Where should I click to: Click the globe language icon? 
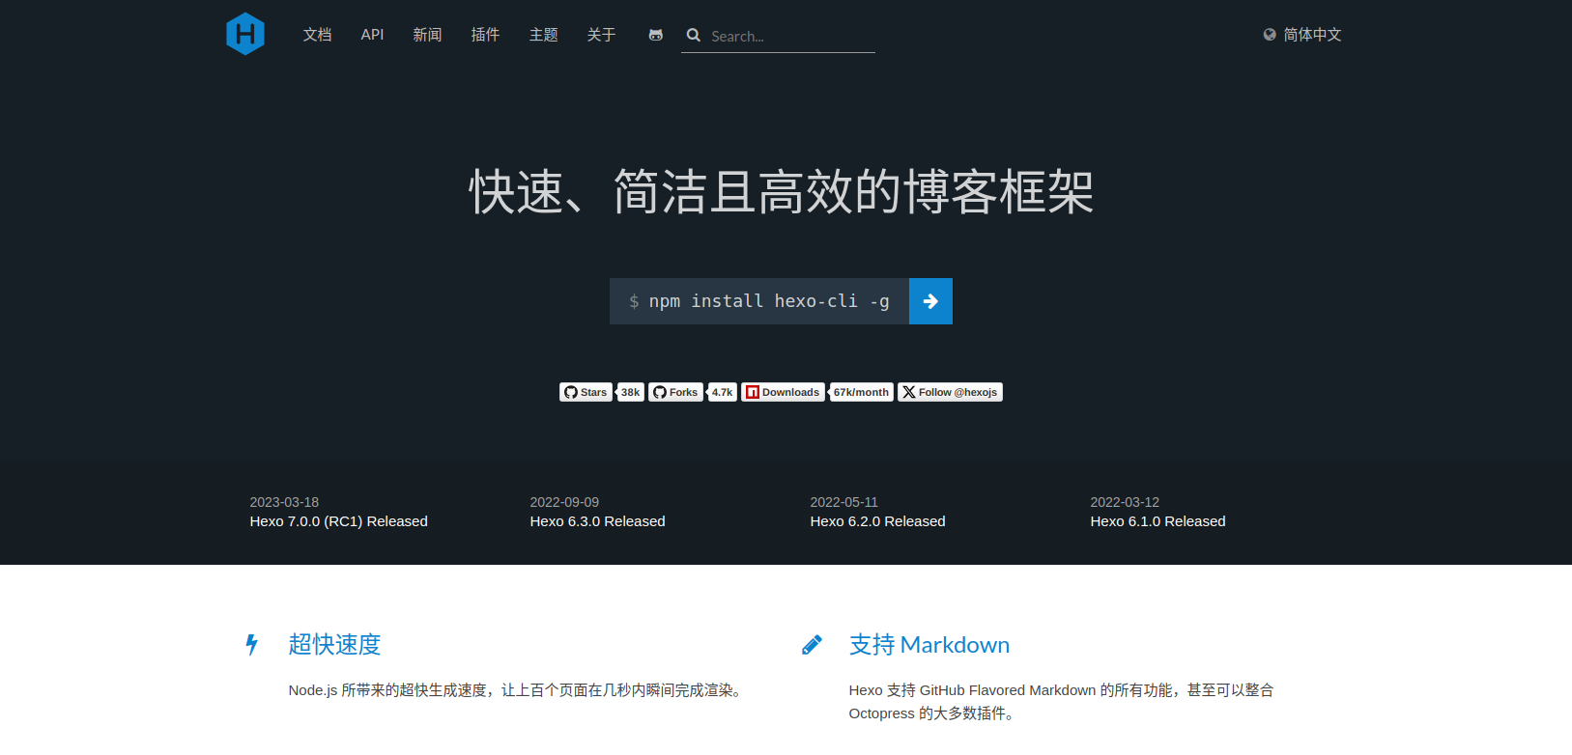pyautogui.click(x=1270, y=35)
